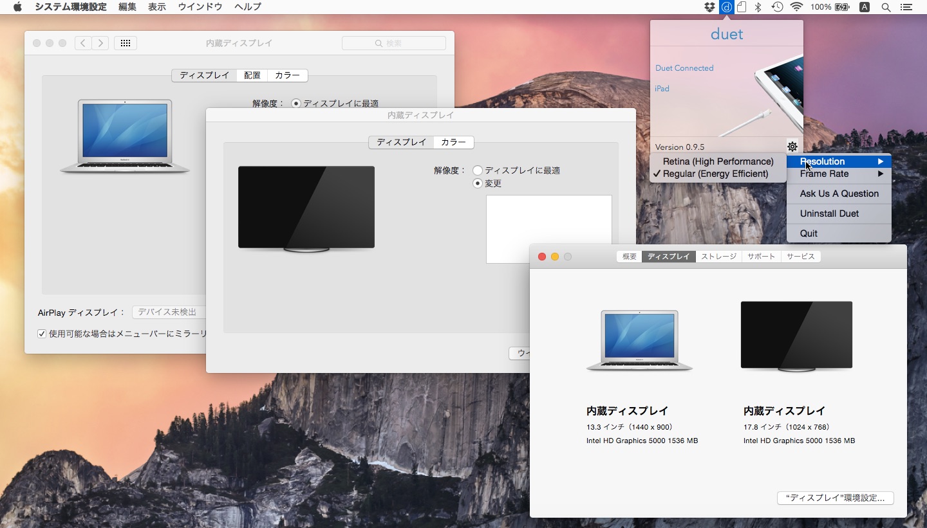
Task: Open the input source 'A' menu
Action: tap(865, 7)
